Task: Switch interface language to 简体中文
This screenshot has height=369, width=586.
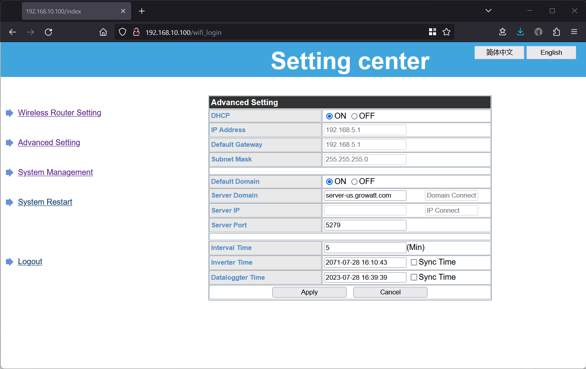Action: pyautogui.click(x=499, y=52)
